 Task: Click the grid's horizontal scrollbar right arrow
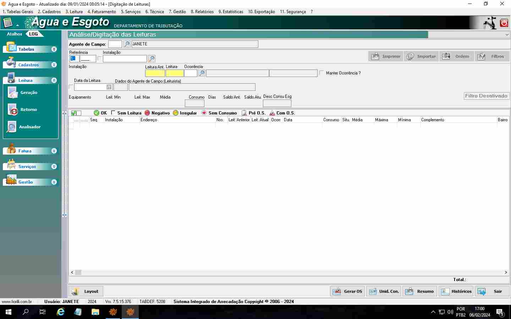(x=506, y=273)
